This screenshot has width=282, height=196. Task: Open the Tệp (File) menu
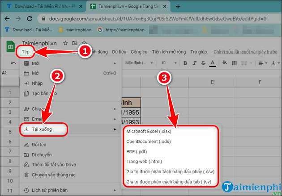pos(26,52)
